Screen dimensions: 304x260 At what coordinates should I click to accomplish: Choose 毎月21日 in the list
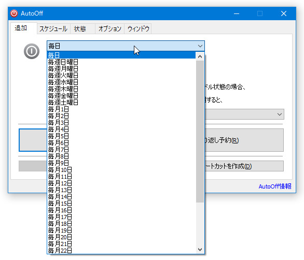point(121,244)
